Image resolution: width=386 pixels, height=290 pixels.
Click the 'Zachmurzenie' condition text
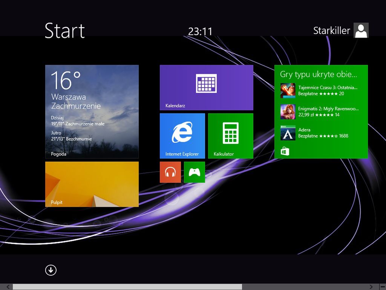tap(76, 106)
